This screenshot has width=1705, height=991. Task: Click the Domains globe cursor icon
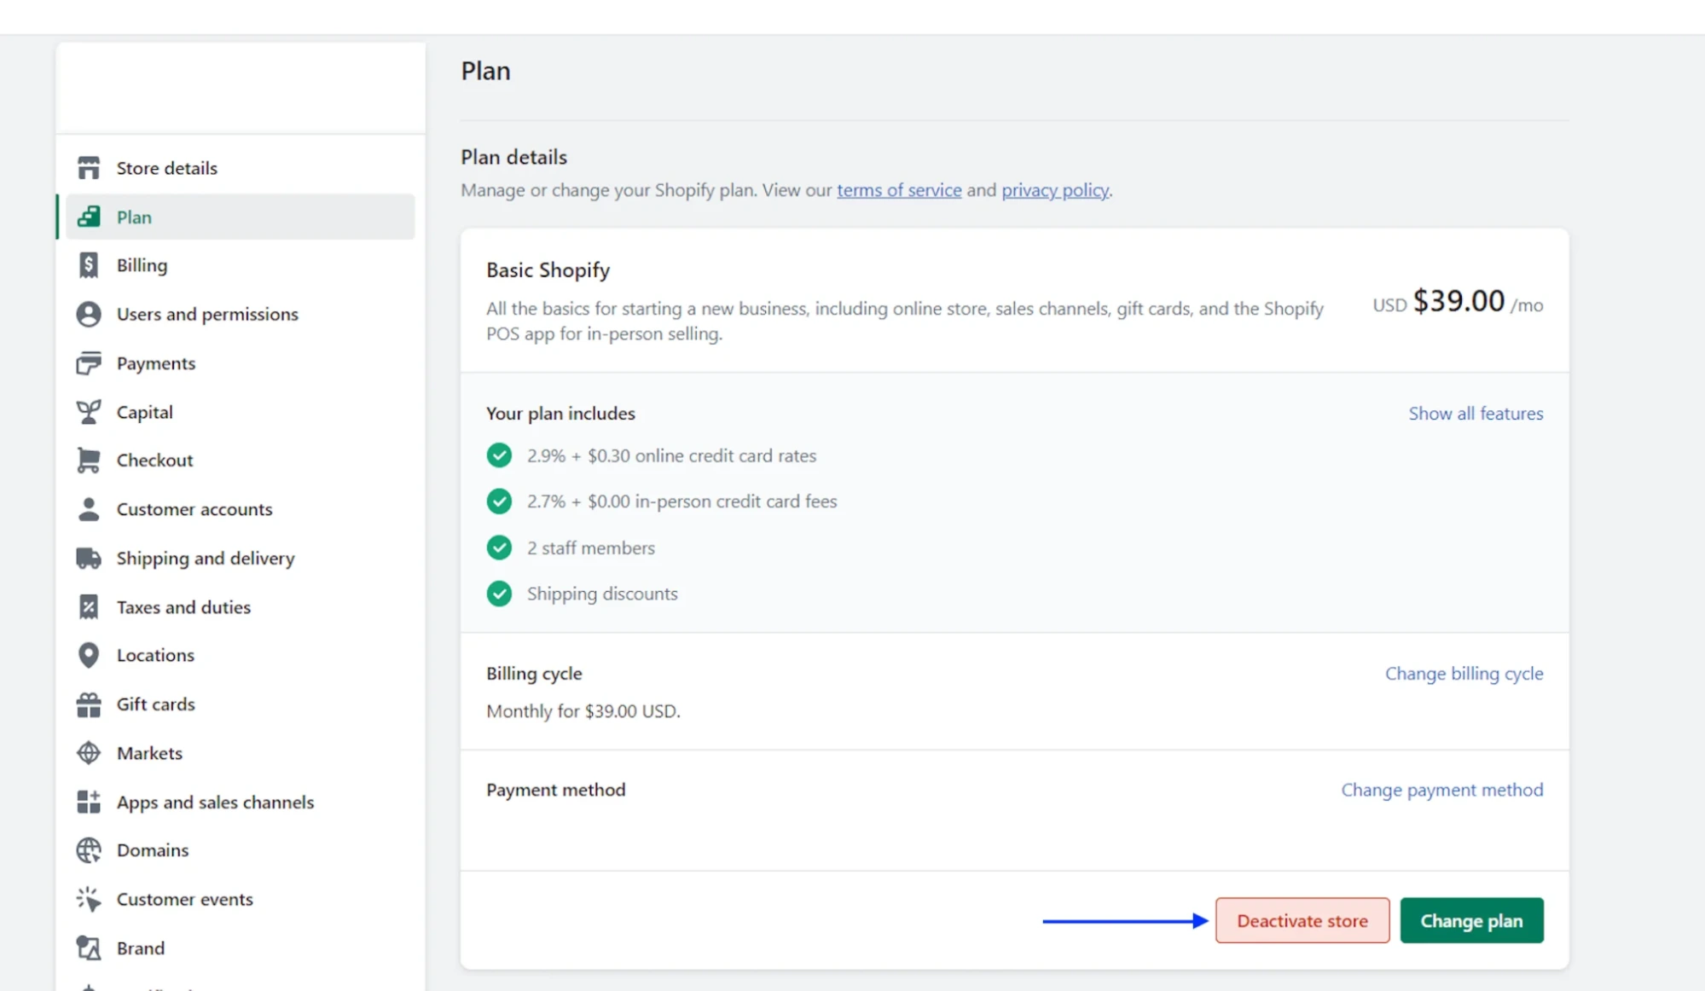coord(89,850)
